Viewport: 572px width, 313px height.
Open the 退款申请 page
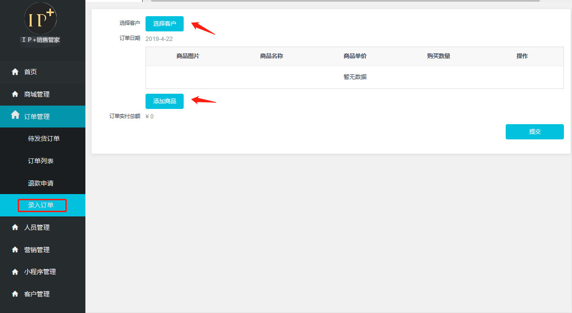pos(41,183)
